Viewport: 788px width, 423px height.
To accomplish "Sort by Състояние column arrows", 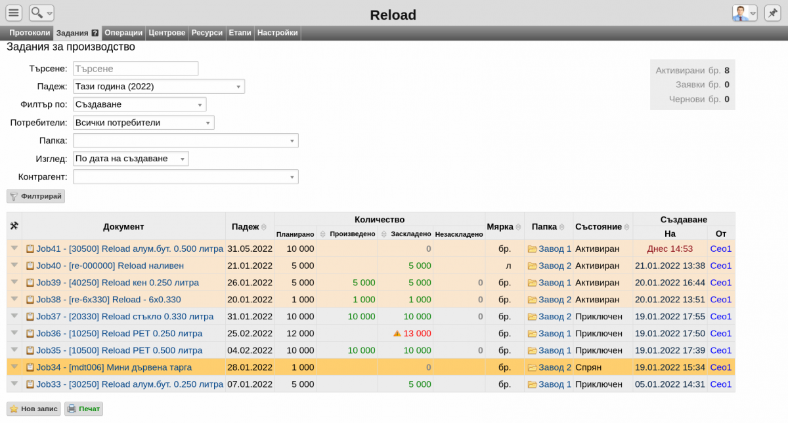I will (x=626, y=227).
